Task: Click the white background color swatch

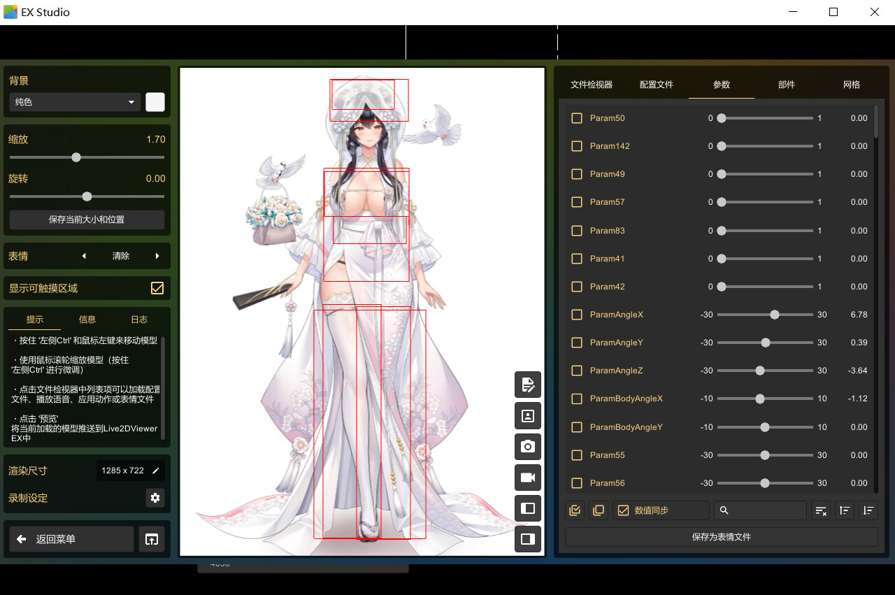Action: pyautogui.click(x=155, y=102)
